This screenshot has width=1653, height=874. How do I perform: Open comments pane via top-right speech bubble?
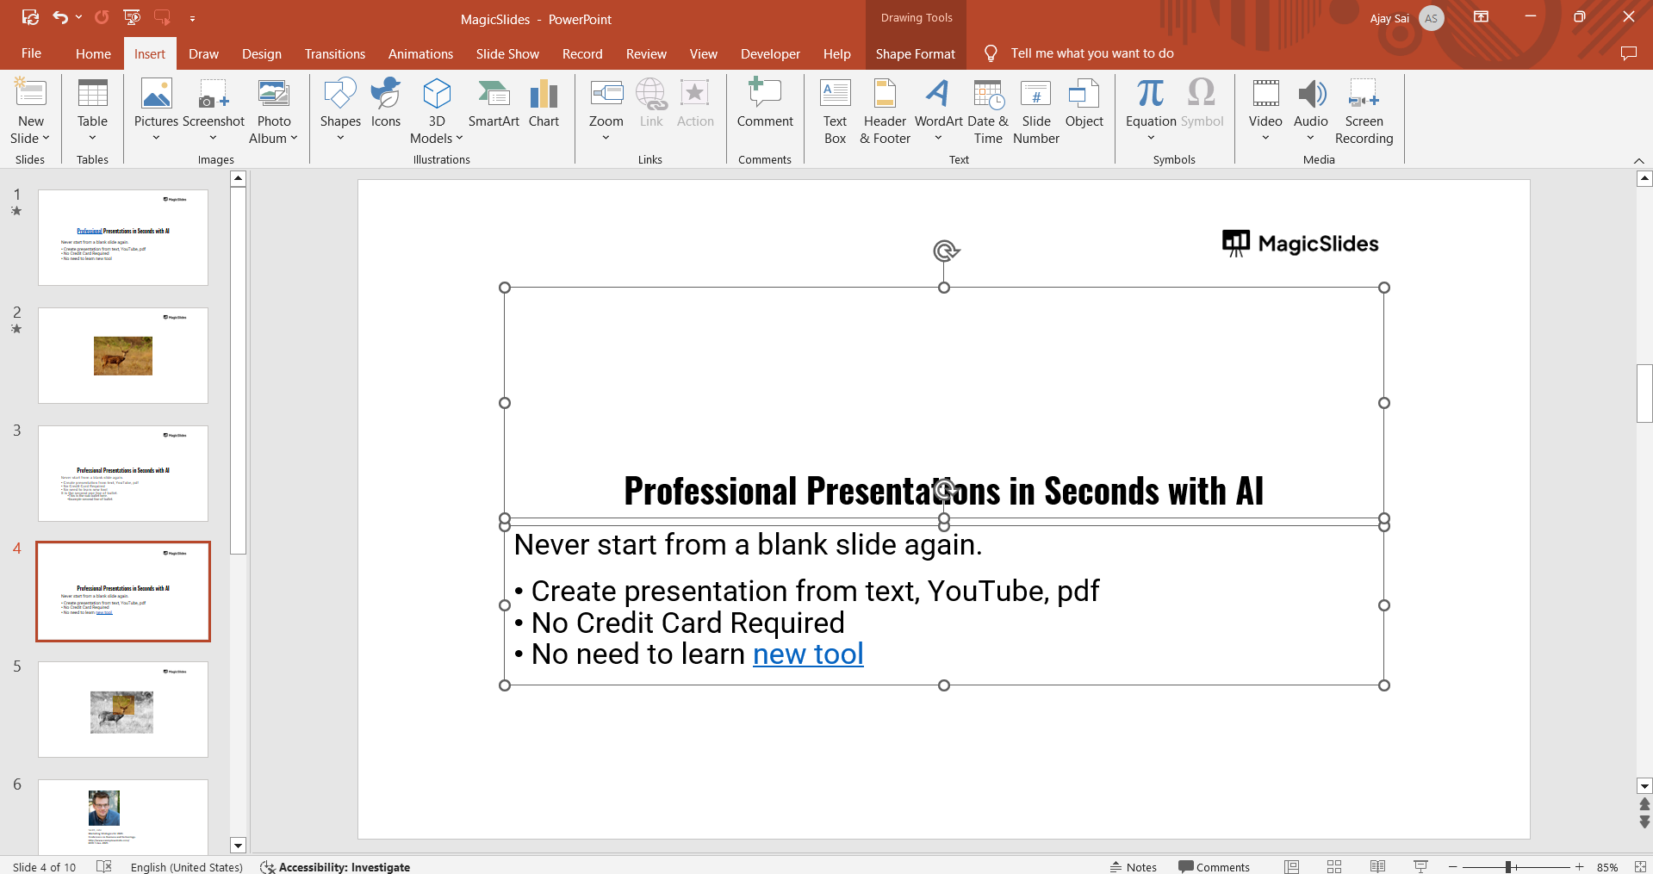point(1628,53)
